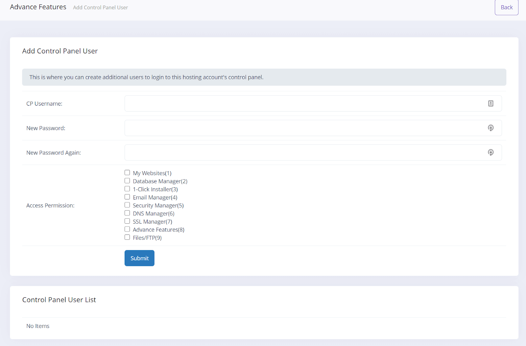526x346 pixels.
Task: Click password manager icon in New Password field
Action: click(490, 128)
